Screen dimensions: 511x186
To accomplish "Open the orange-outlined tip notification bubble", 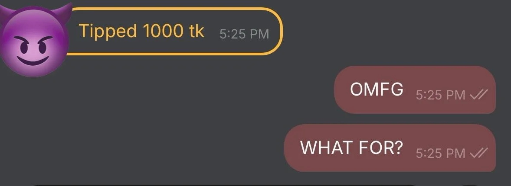I will tap(174, 31).
